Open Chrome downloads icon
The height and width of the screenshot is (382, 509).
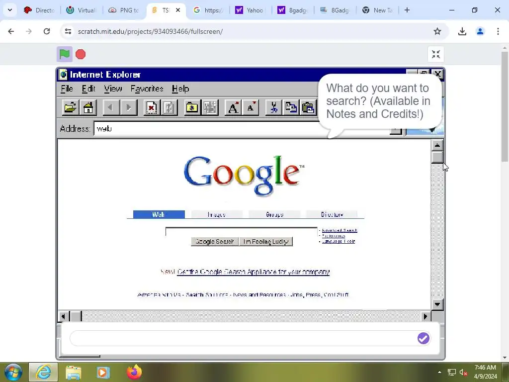tap(462, 31)
